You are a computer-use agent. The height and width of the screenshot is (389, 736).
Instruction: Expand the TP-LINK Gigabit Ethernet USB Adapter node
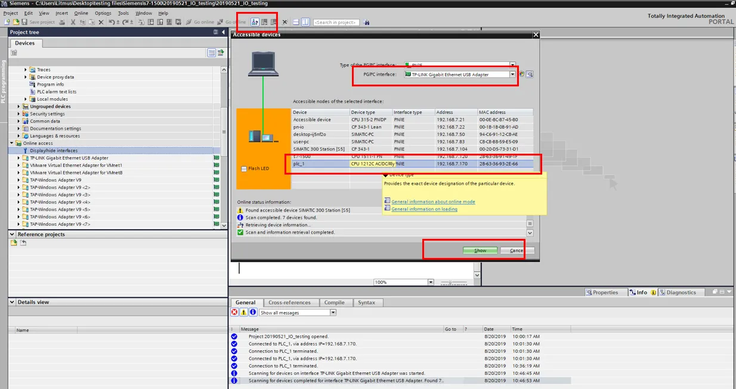pos(19,158)
